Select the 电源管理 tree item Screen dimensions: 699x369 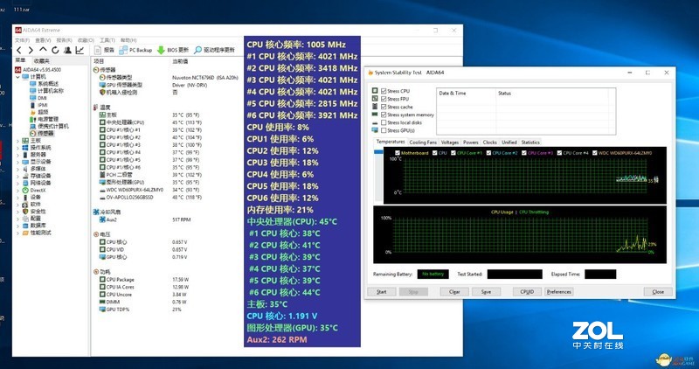(45, 119)
